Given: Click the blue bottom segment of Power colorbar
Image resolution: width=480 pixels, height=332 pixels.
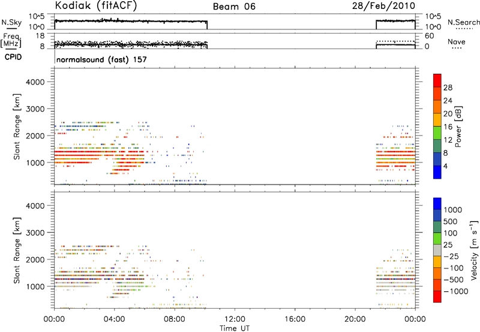Looking at the screenshot, I should [437, 172].
